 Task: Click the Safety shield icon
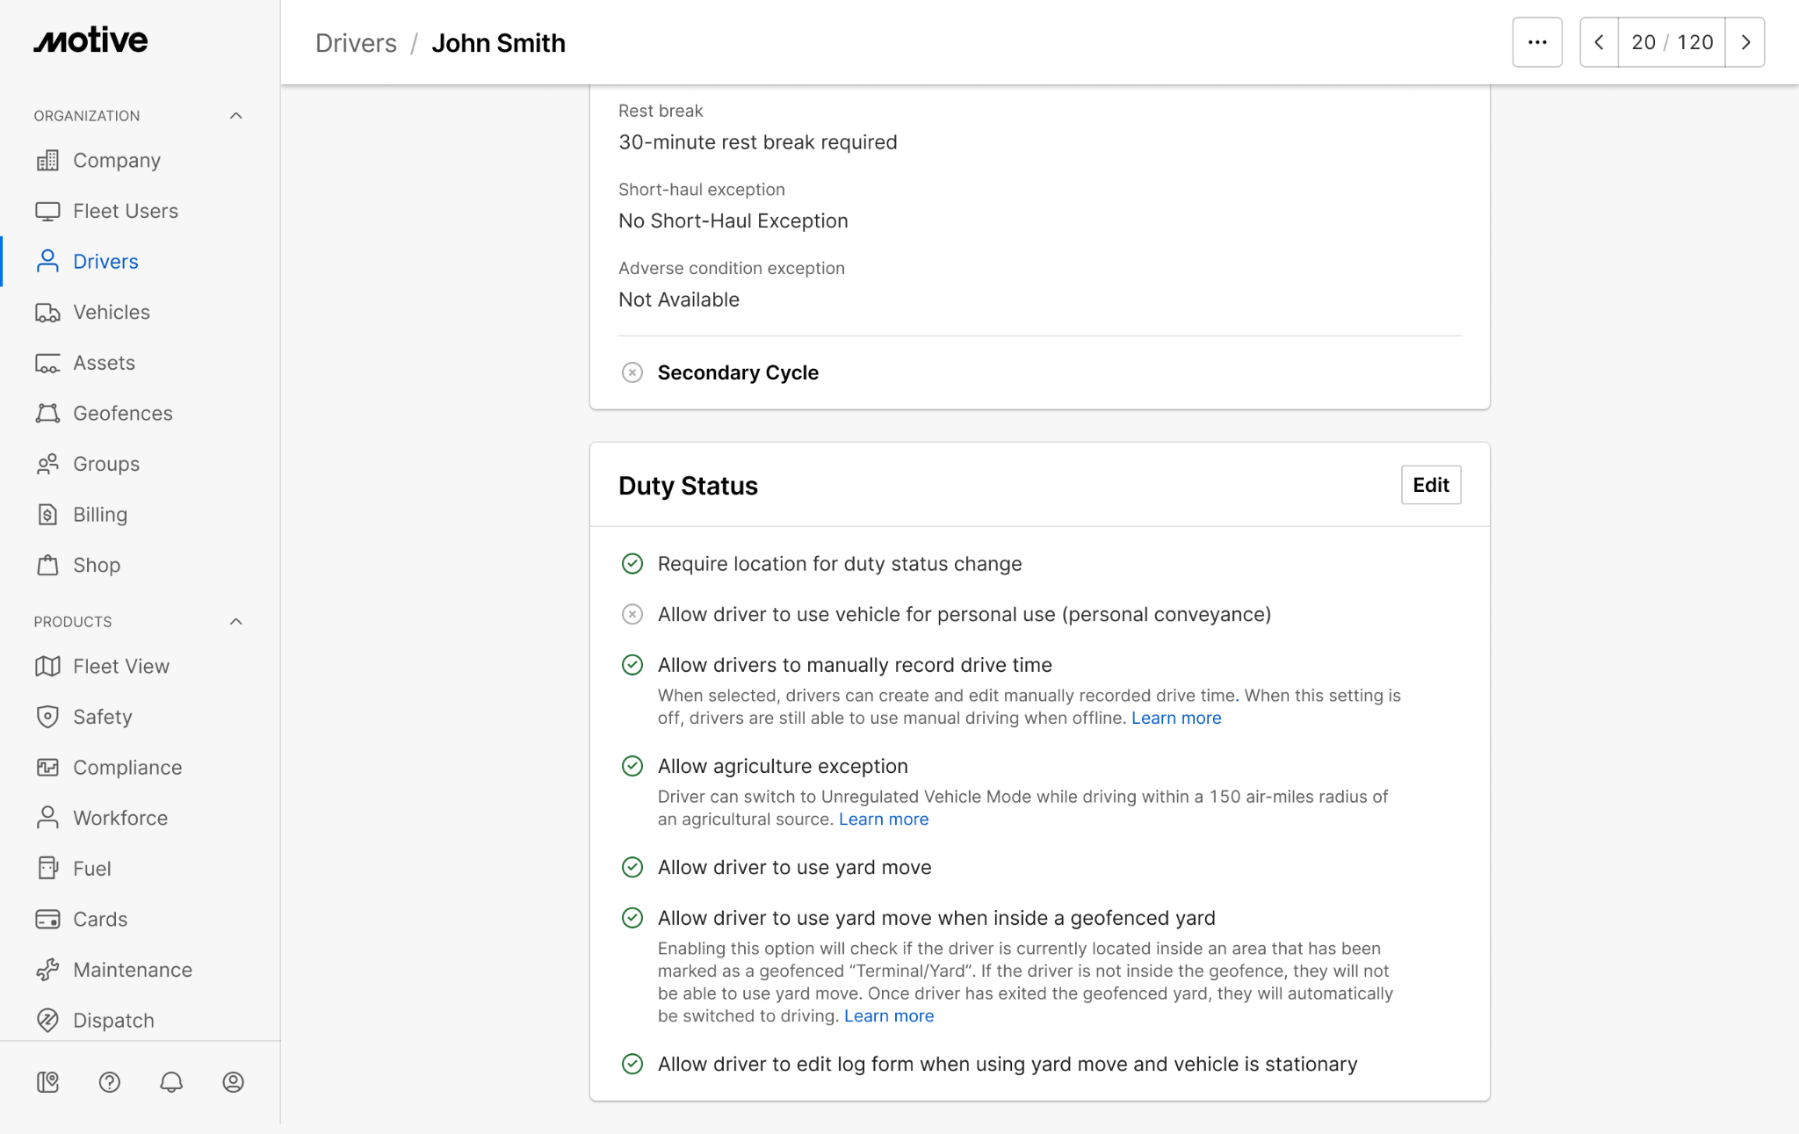(x=47, y=717)
